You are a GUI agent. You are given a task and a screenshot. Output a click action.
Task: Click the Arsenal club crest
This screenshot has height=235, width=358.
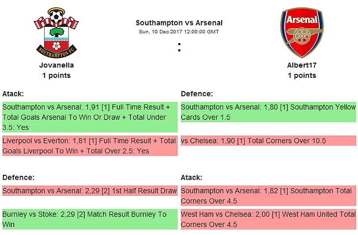(302, 33)
